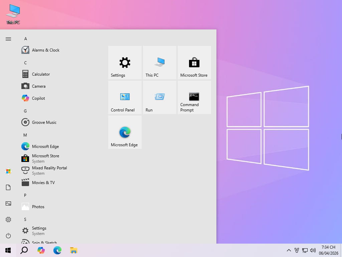Screen dimensions: 342x257
Task: Select the This PC desktop icon
Action: click(x=13, y=14)
